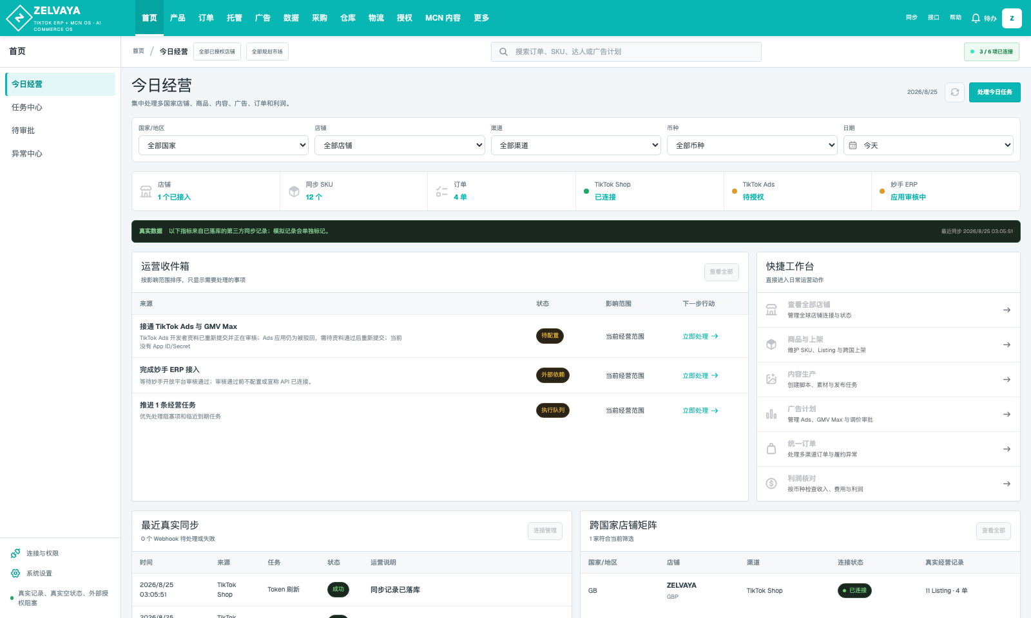Click the refresh icon beside the date
The width and height of the screenshot is (1031, 618).
(955, 92)
